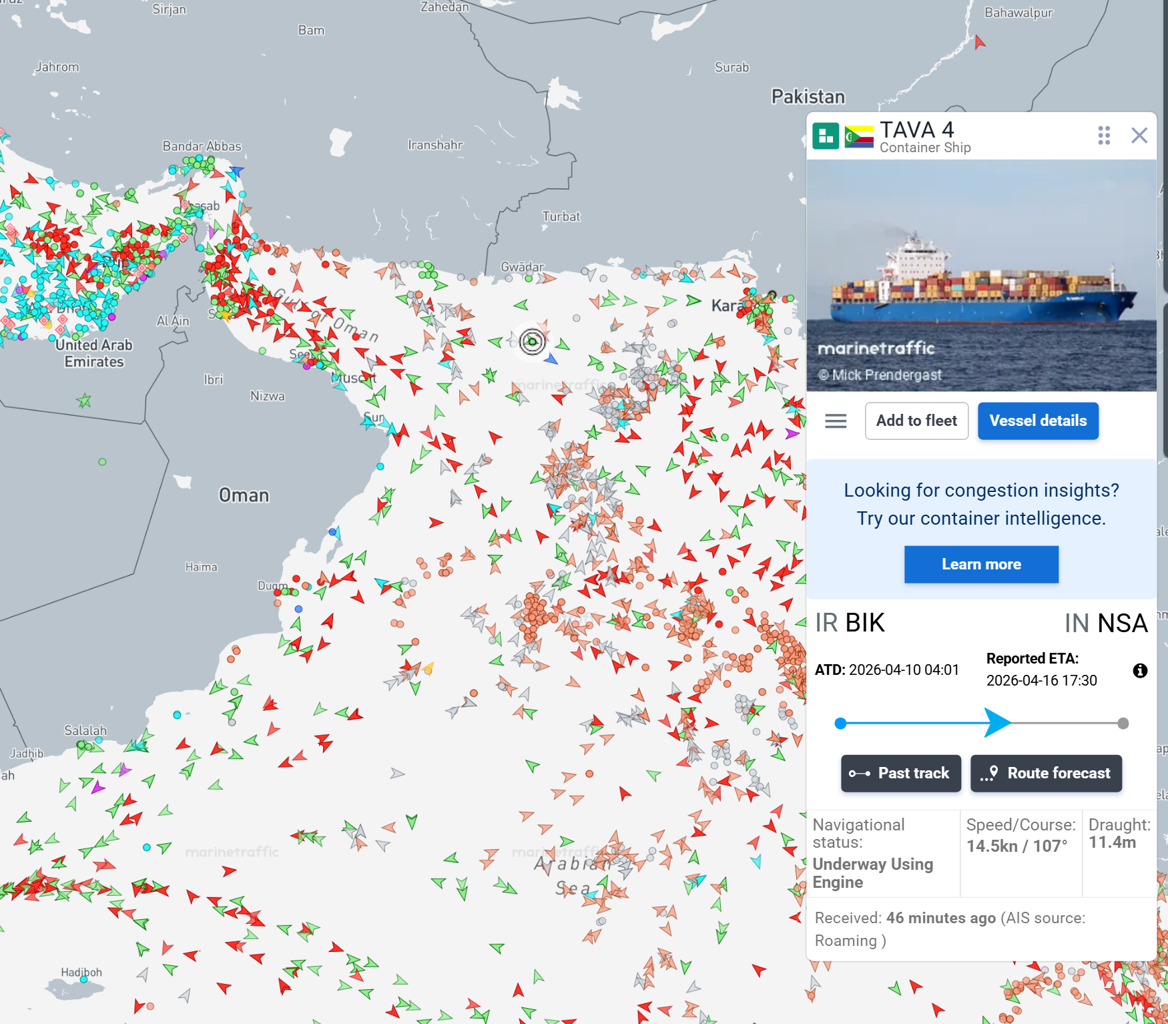The width and height of the screenshot is (1168, 1024).
Task: Click the green vessel type icon beside TAVA 4
Action: [826, 136]
